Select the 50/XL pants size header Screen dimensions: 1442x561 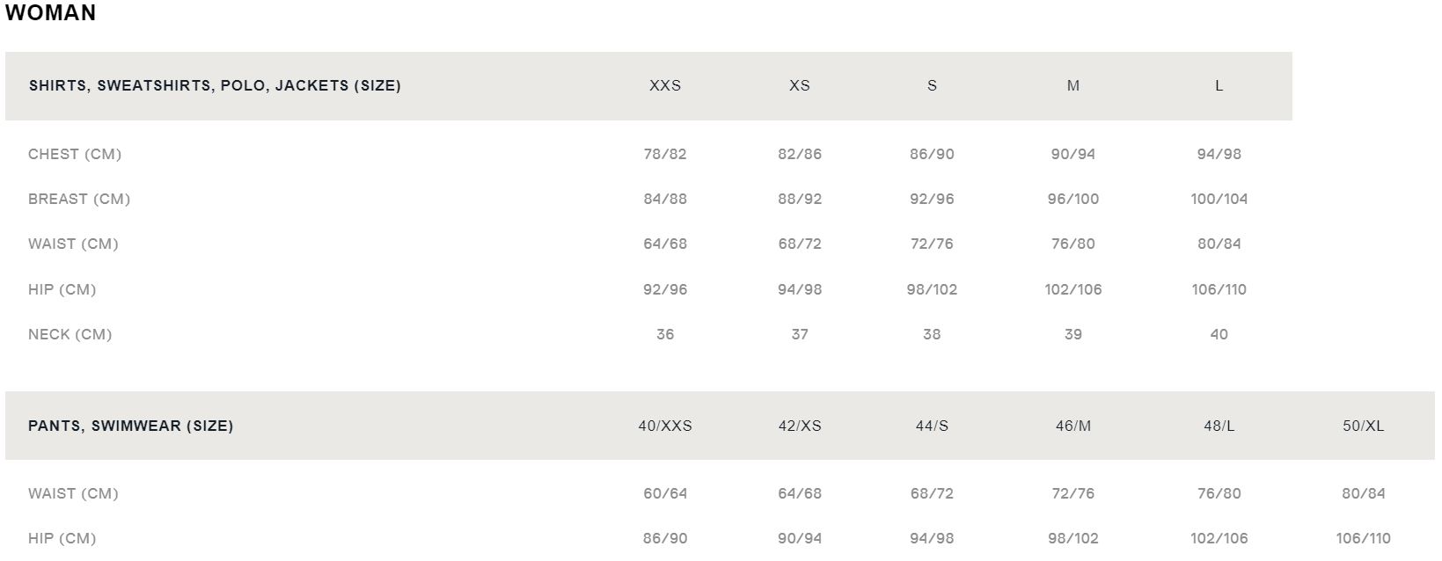click(x=1363, y=426)
